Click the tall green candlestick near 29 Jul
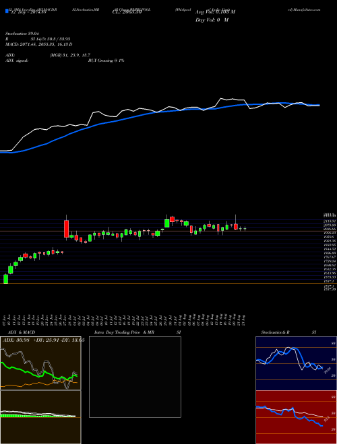This screenshot has width=337, height=444. pos(166,223)
